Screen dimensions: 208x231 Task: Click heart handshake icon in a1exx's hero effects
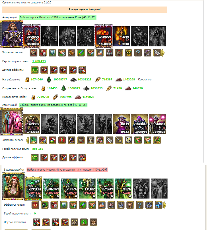[x=138, y=140]
